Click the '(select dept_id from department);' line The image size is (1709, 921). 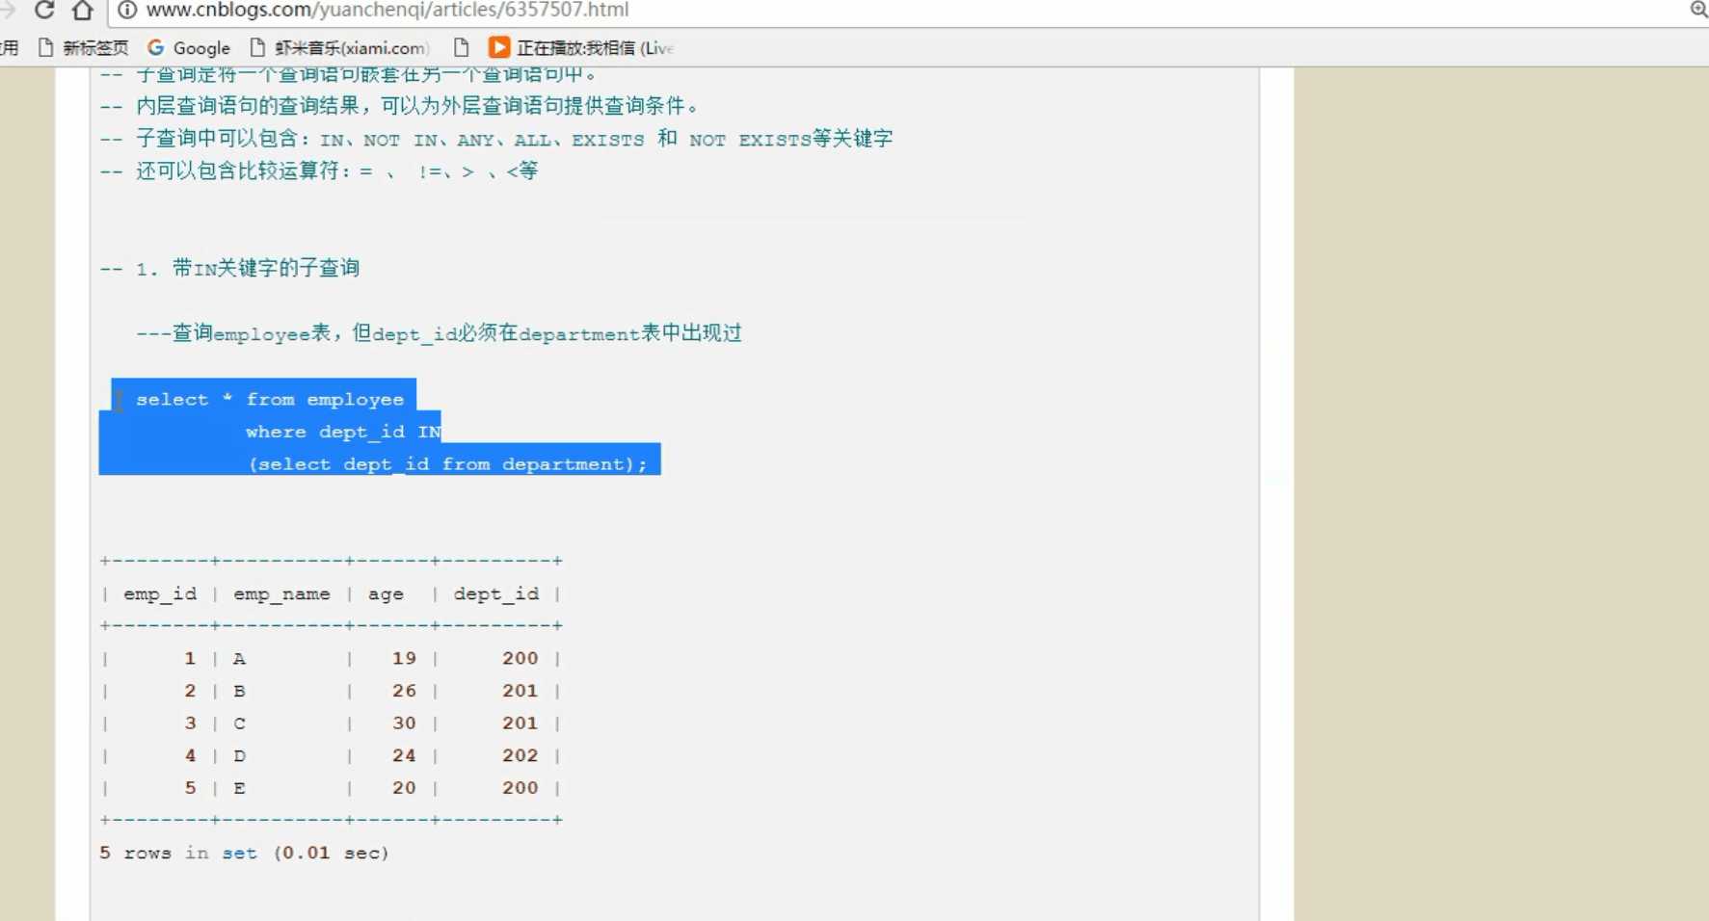pos(448,464)
